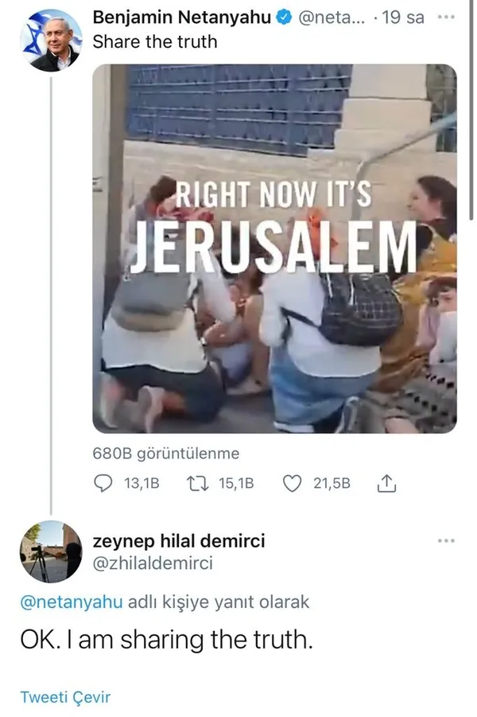
Task: Open more options on zeynep's reply
Action: 447,541
